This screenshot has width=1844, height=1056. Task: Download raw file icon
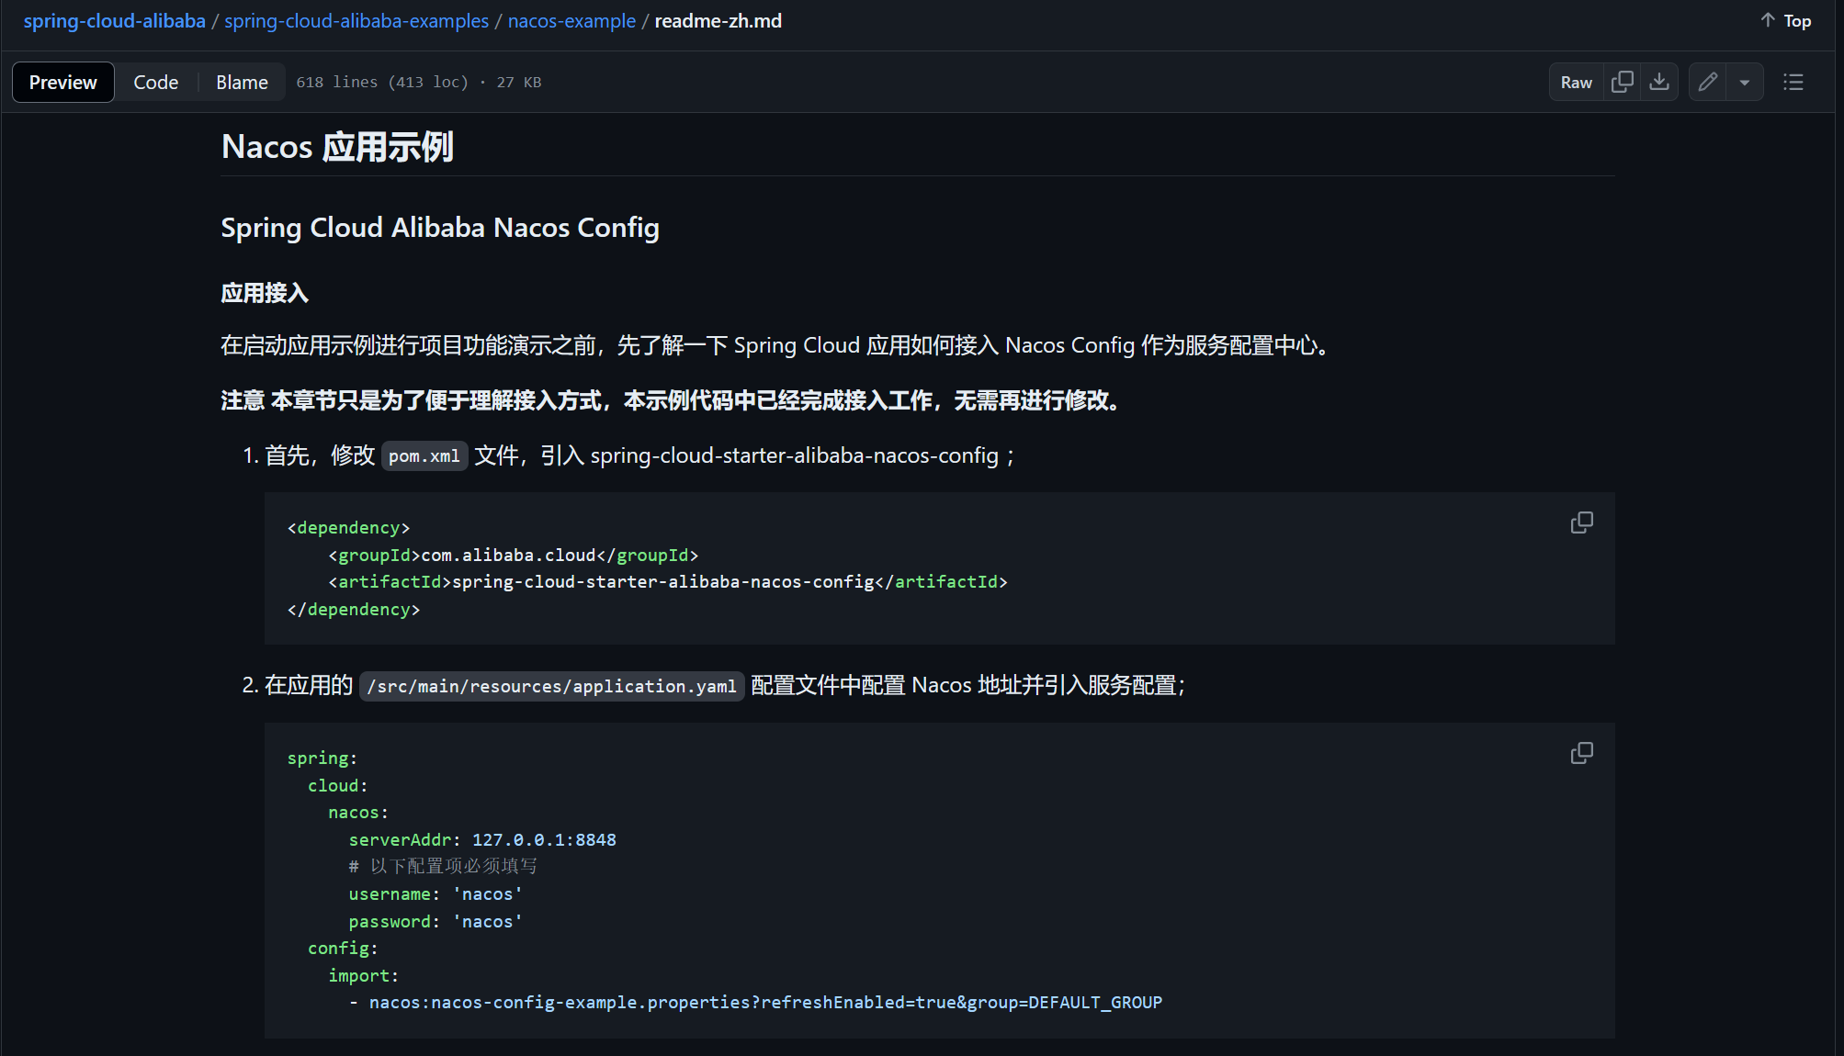1659,82
